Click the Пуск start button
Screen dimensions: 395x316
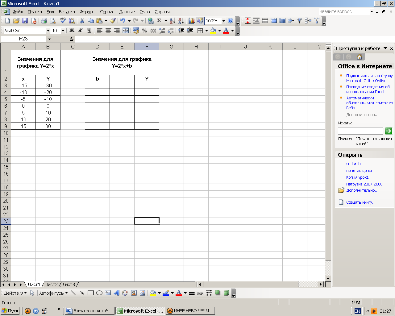[10, 311]
